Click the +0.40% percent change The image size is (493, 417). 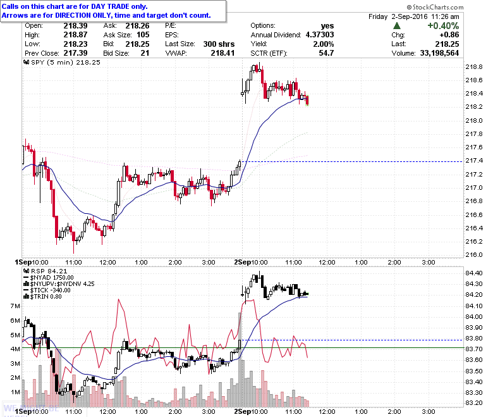coord(443,26)
